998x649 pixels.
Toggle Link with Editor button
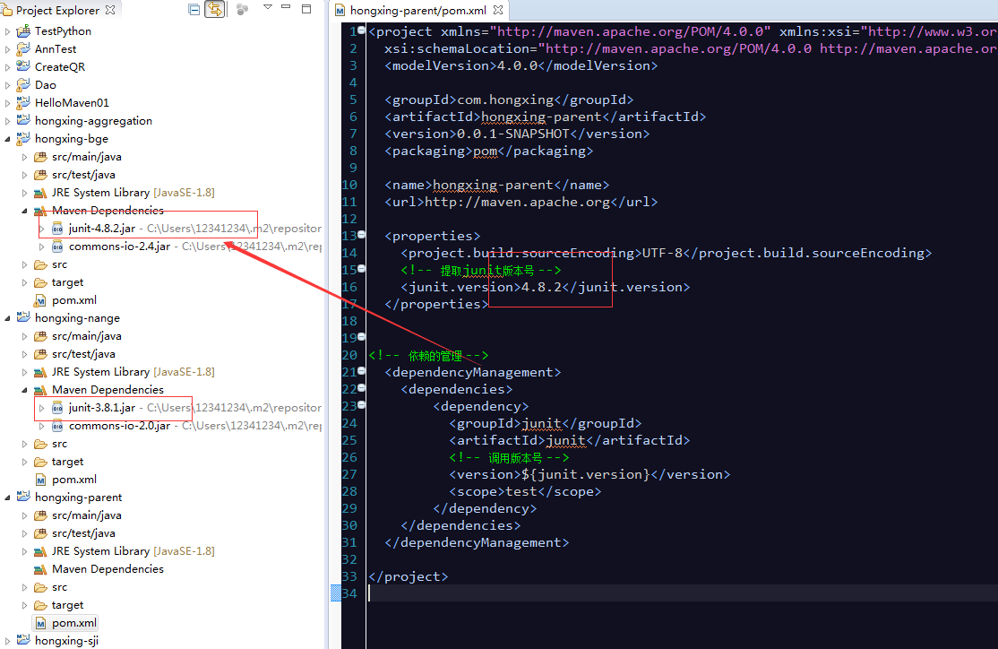click(215, 10)
